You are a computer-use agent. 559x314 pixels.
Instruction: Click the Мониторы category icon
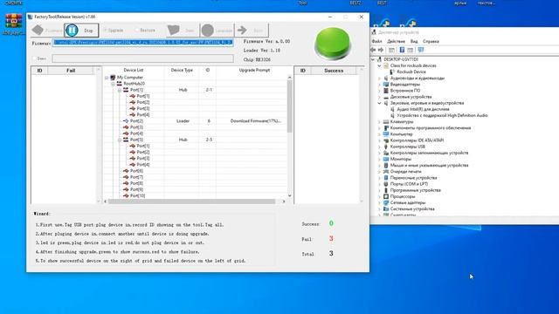coord(386,159)
